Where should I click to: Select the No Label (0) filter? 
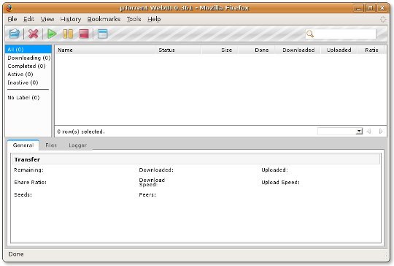coord(23,97)
